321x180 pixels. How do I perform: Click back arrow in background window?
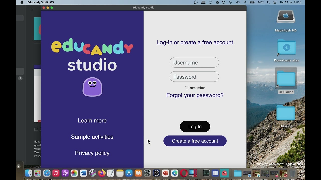[32, 10]
